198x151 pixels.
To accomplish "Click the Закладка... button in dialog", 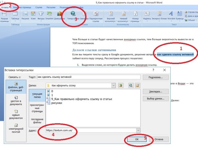I will tap(155, 92).
